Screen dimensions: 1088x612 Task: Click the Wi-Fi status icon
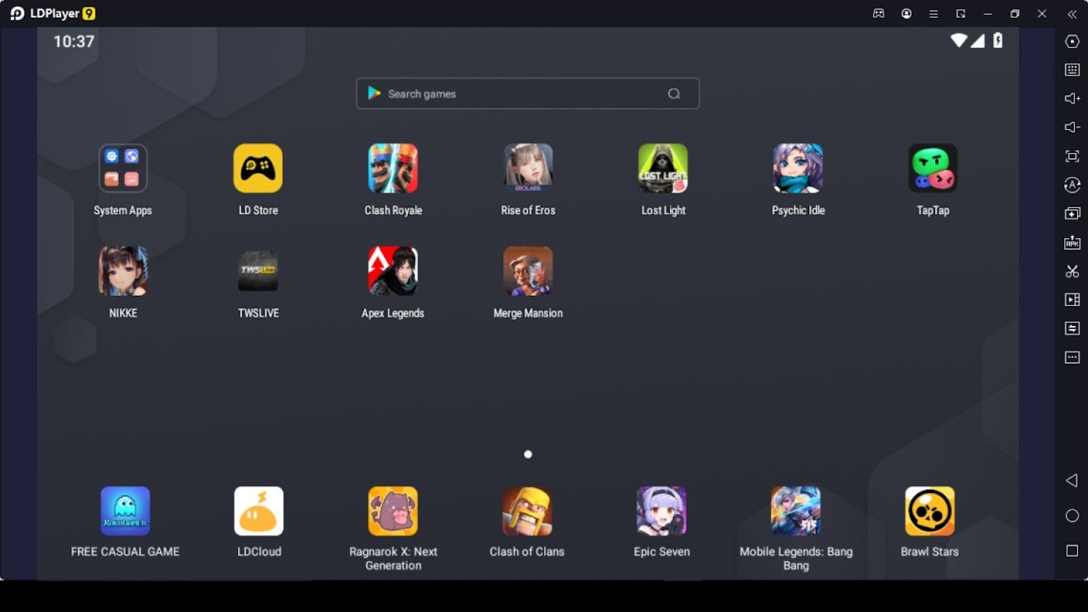(x=959, y=41)
